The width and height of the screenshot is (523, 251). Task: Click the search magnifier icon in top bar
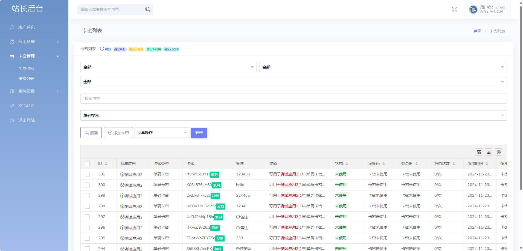pyautogui.click(x=148, y=10)
